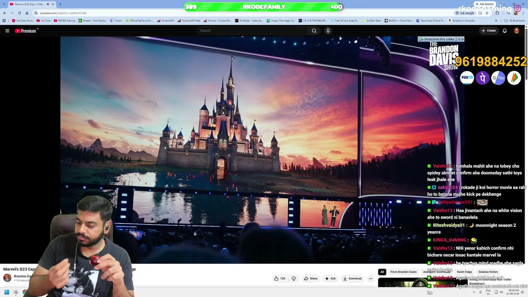The width and height of the screenshot is (528, 297).
Task: Open the Amazon.in Associates bookmark
Action: pyautogui.click(x=462, y=21)
